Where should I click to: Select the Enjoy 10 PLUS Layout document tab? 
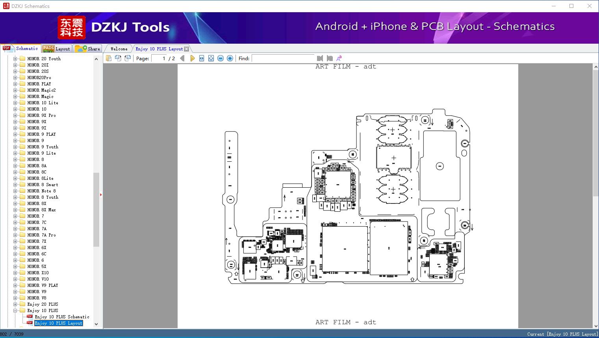click(159, 49)
